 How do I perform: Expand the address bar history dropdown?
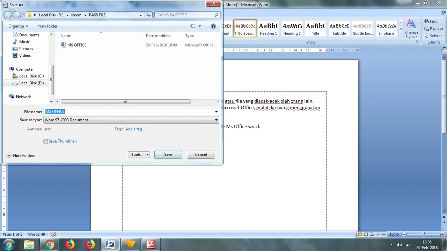[141, 15]
